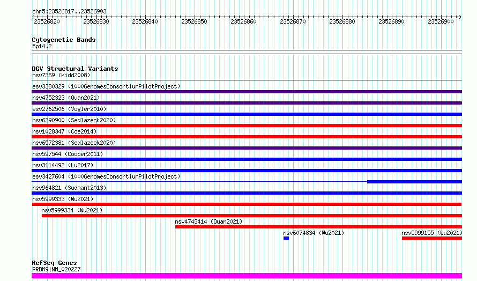Open variant nsv6390900 (Sedlazeck2020) label
This screenshot has width=477, height=281.
click(x=74, y=120)
